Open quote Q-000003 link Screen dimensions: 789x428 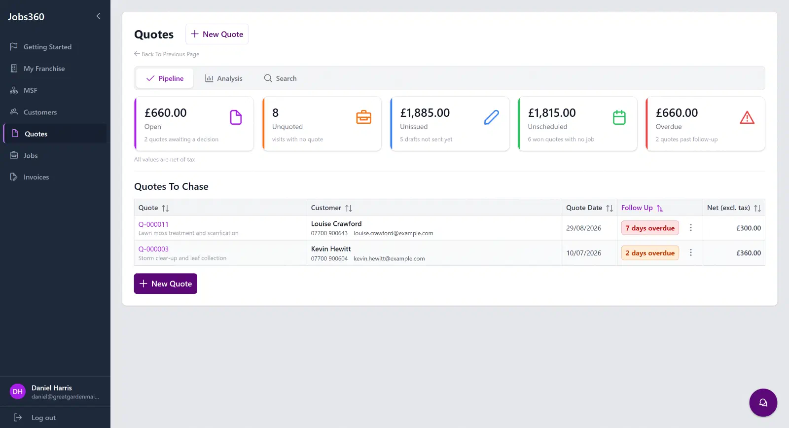153,249
